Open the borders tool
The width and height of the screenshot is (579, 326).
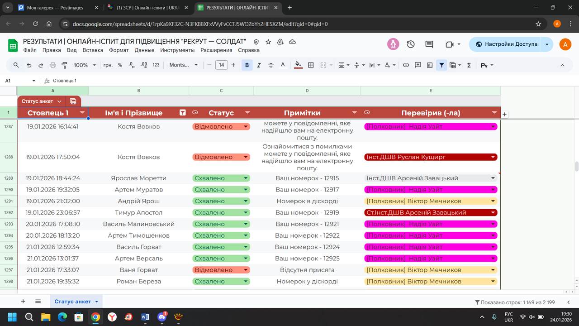(x=311, y=65)
